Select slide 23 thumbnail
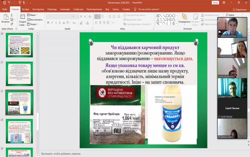The height and width of the screenshot is (157, 250). [x=20, y=131]
